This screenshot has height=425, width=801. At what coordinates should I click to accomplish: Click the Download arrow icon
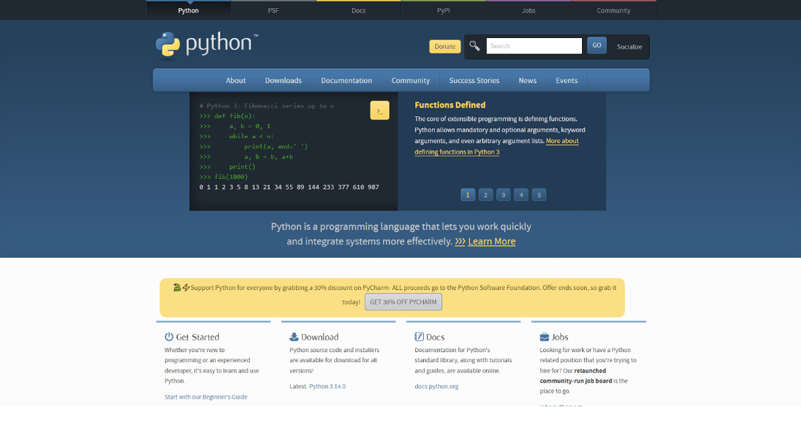point(294,337)
